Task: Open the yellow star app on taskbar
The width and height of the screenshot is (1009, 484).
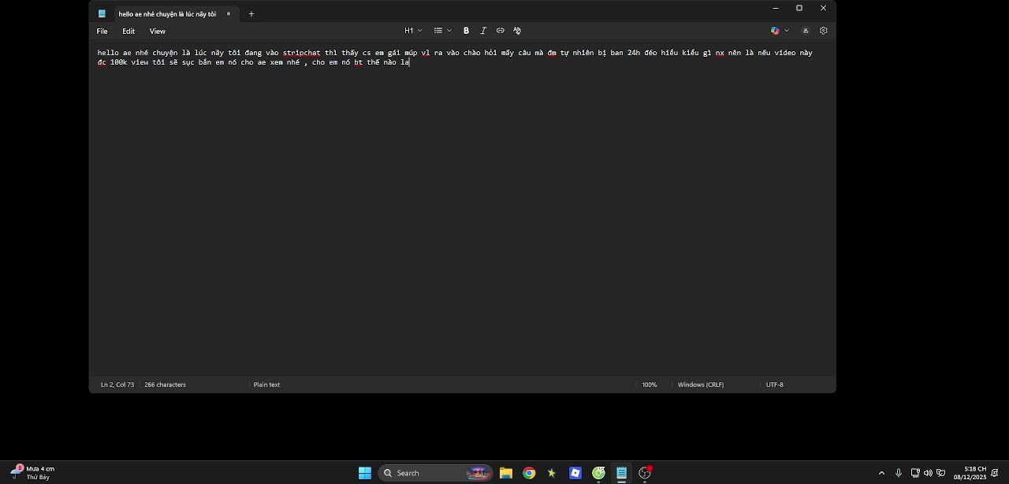Action: (x=552, y=473)
